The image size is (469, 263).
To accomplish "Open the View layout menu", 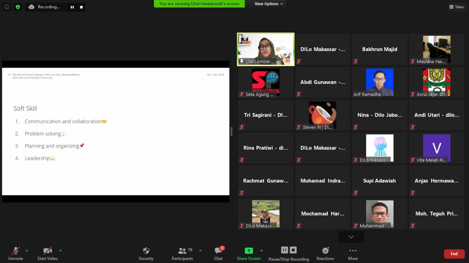I will [457, 7].
